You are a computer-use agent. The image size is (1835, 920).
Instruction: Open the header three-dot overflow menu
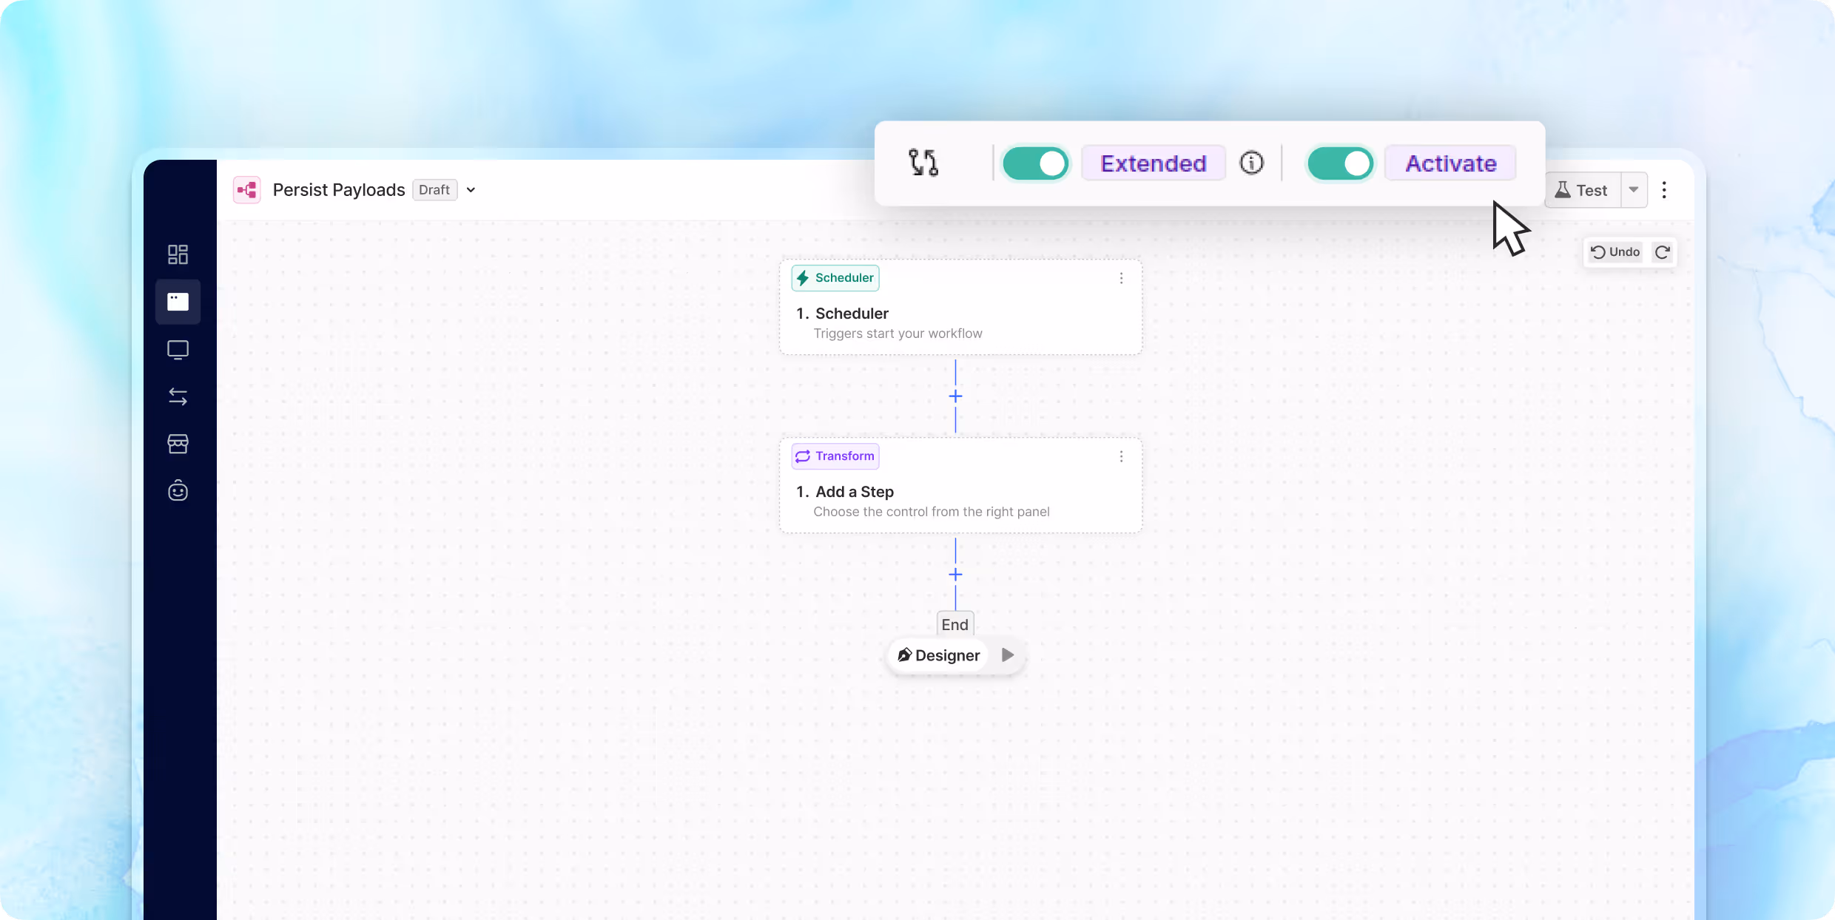[x=1664, y=190]
